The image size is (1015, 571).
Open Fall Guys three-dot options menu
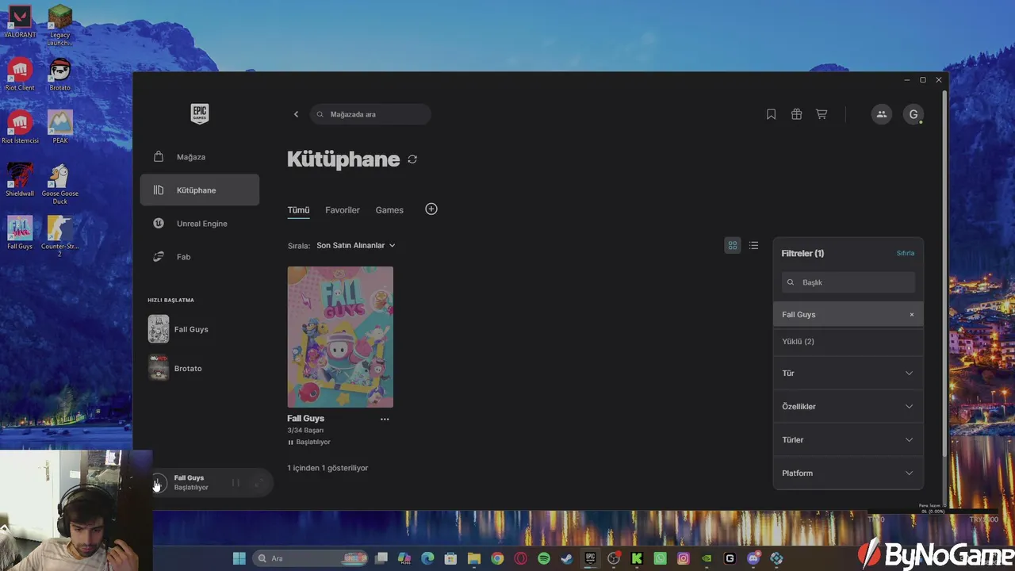(385, 419)
